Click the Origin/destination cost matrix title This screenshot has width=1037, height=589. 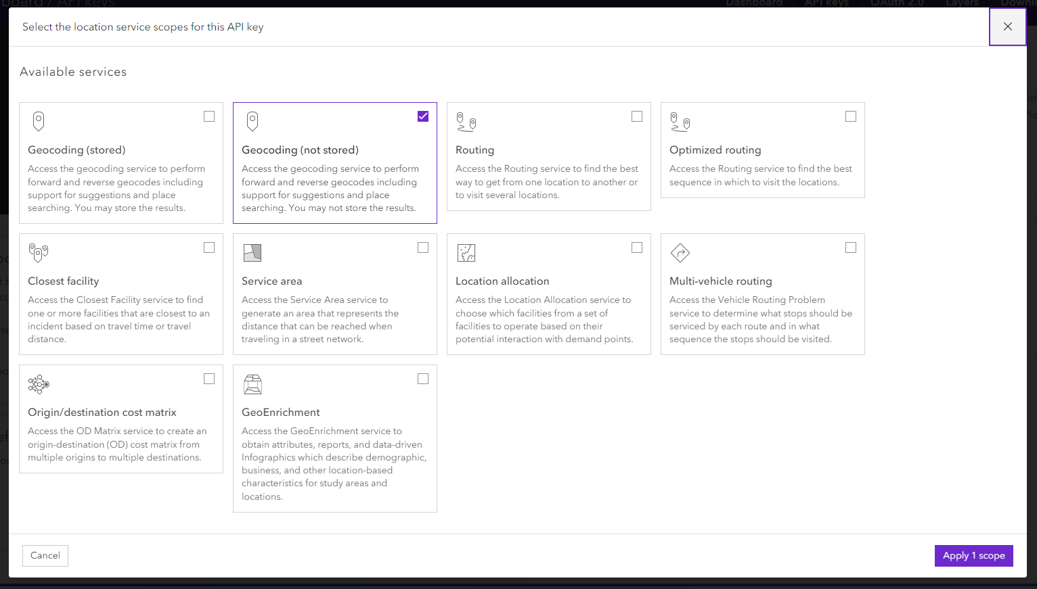102,413
